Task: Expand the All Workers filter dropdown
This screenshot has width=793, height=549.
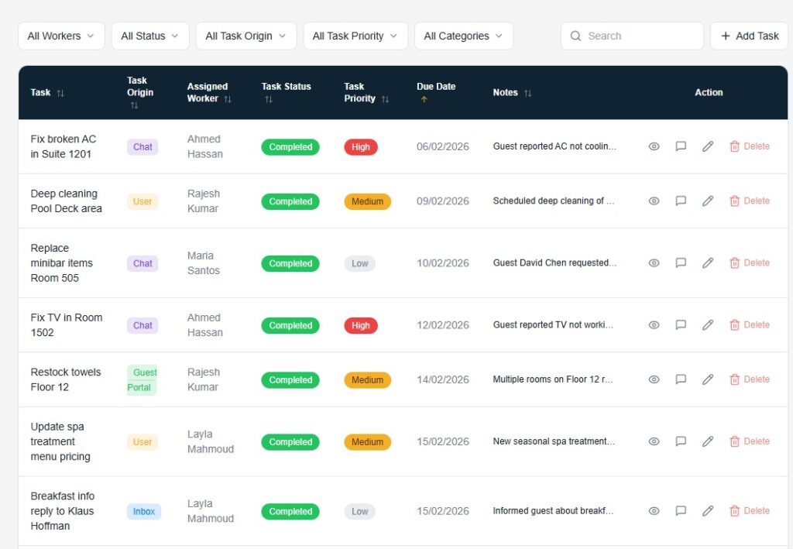Action: coord(61,36)
